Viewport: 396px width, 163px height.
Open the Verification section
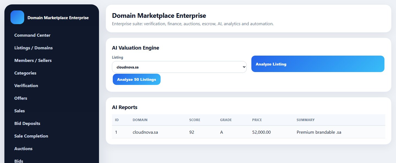coord(26,86)
